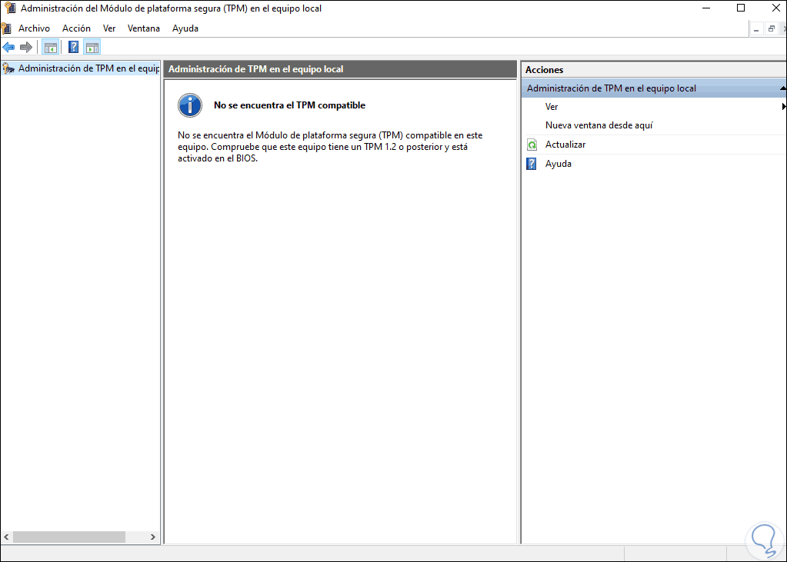This screenshot has width=787, height=562.
Task: Maximize the main window
Action: click(740, 8)
